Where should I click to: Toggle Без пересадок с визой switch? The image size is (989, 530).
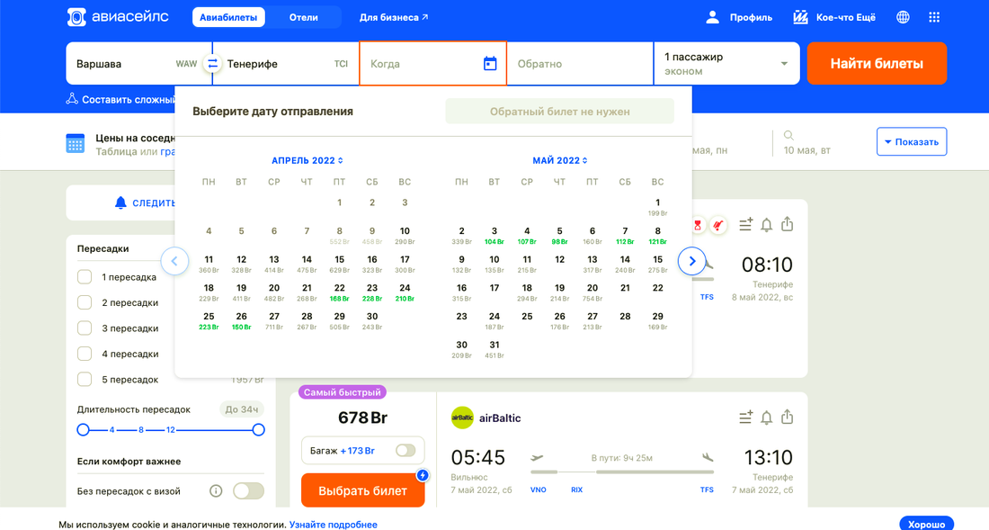tap(248, 491)
